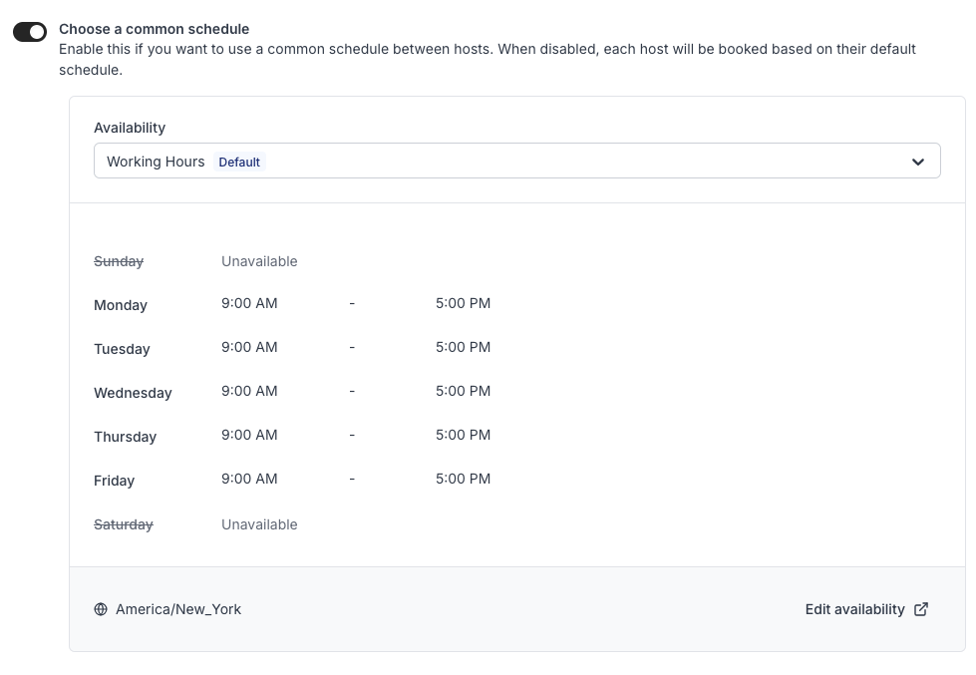Click the Availability field label
The image size is (976, 675).
130,128
